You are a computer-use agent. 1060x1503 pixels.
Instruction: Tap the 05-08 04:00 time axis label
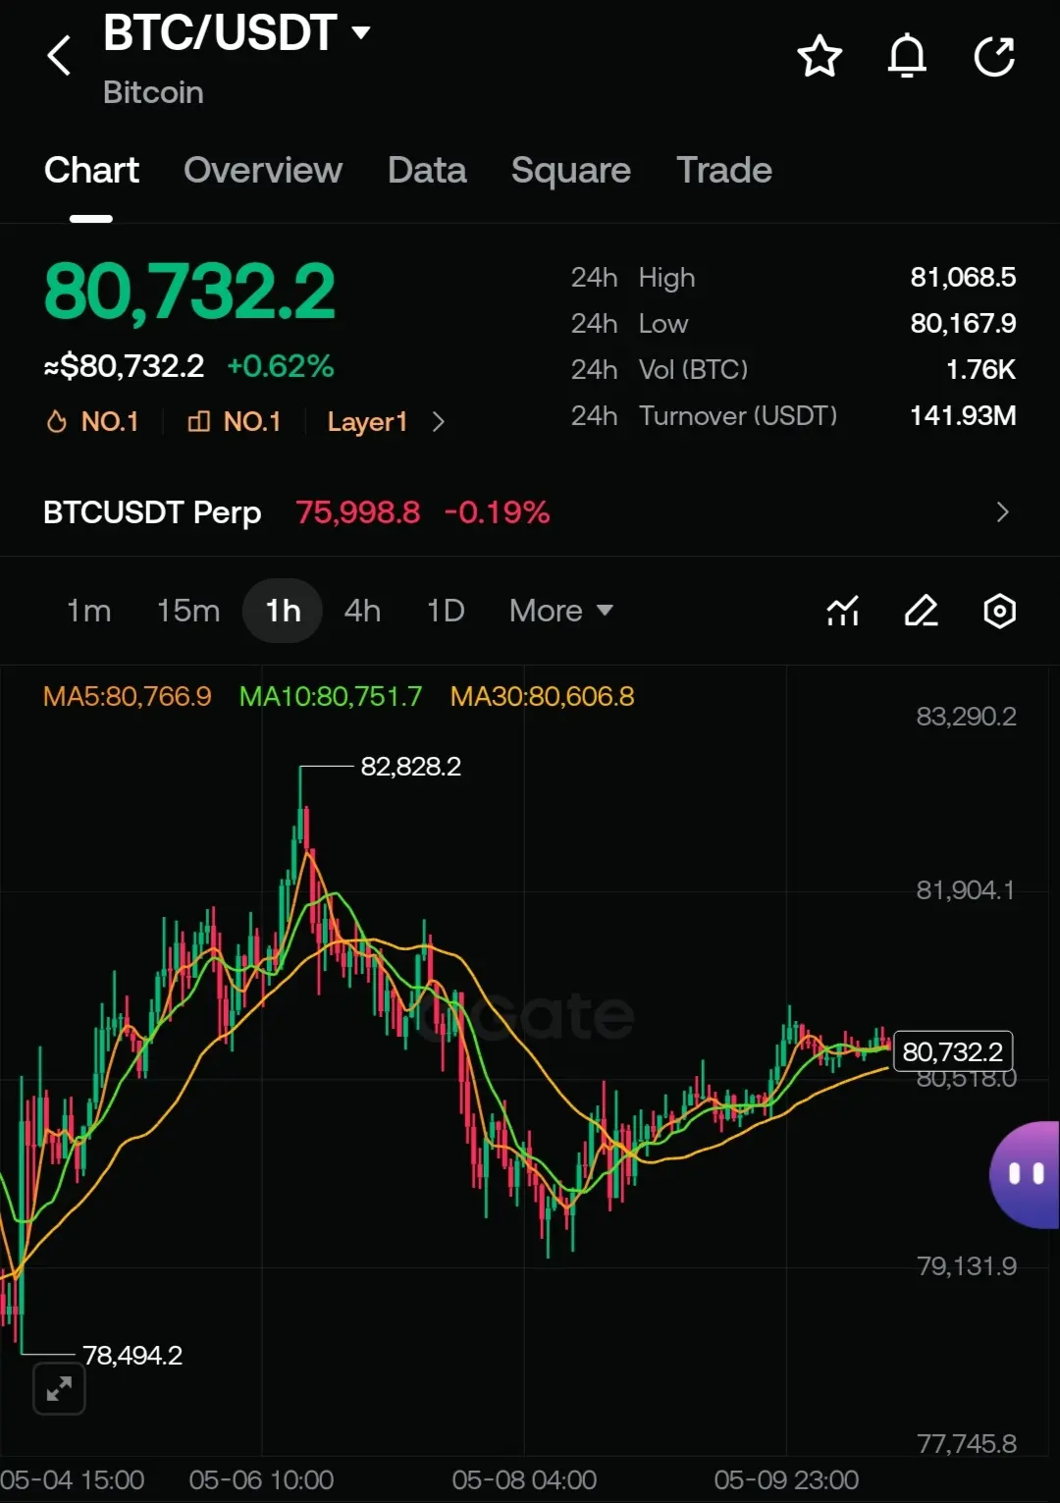pyautogui.click(x=524, y=1480)
